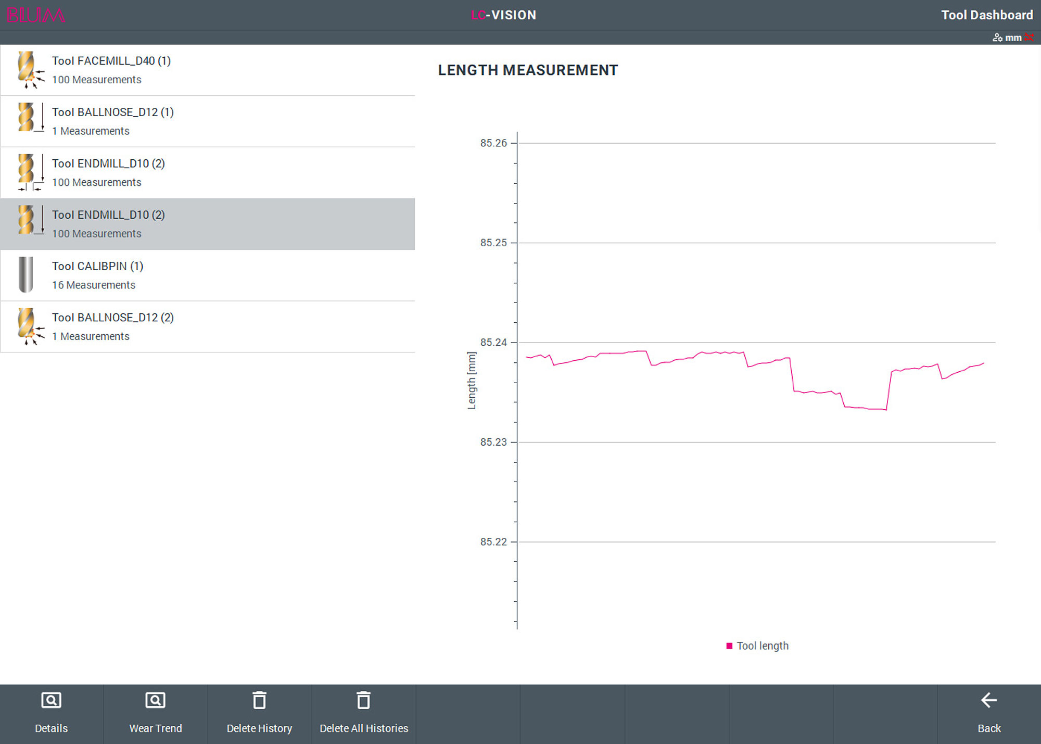Click the Tool Dashboard header title
Image resolution: width=1041 pixels, height=744 pixels.
pyautogui.click(x=987, y=15)
